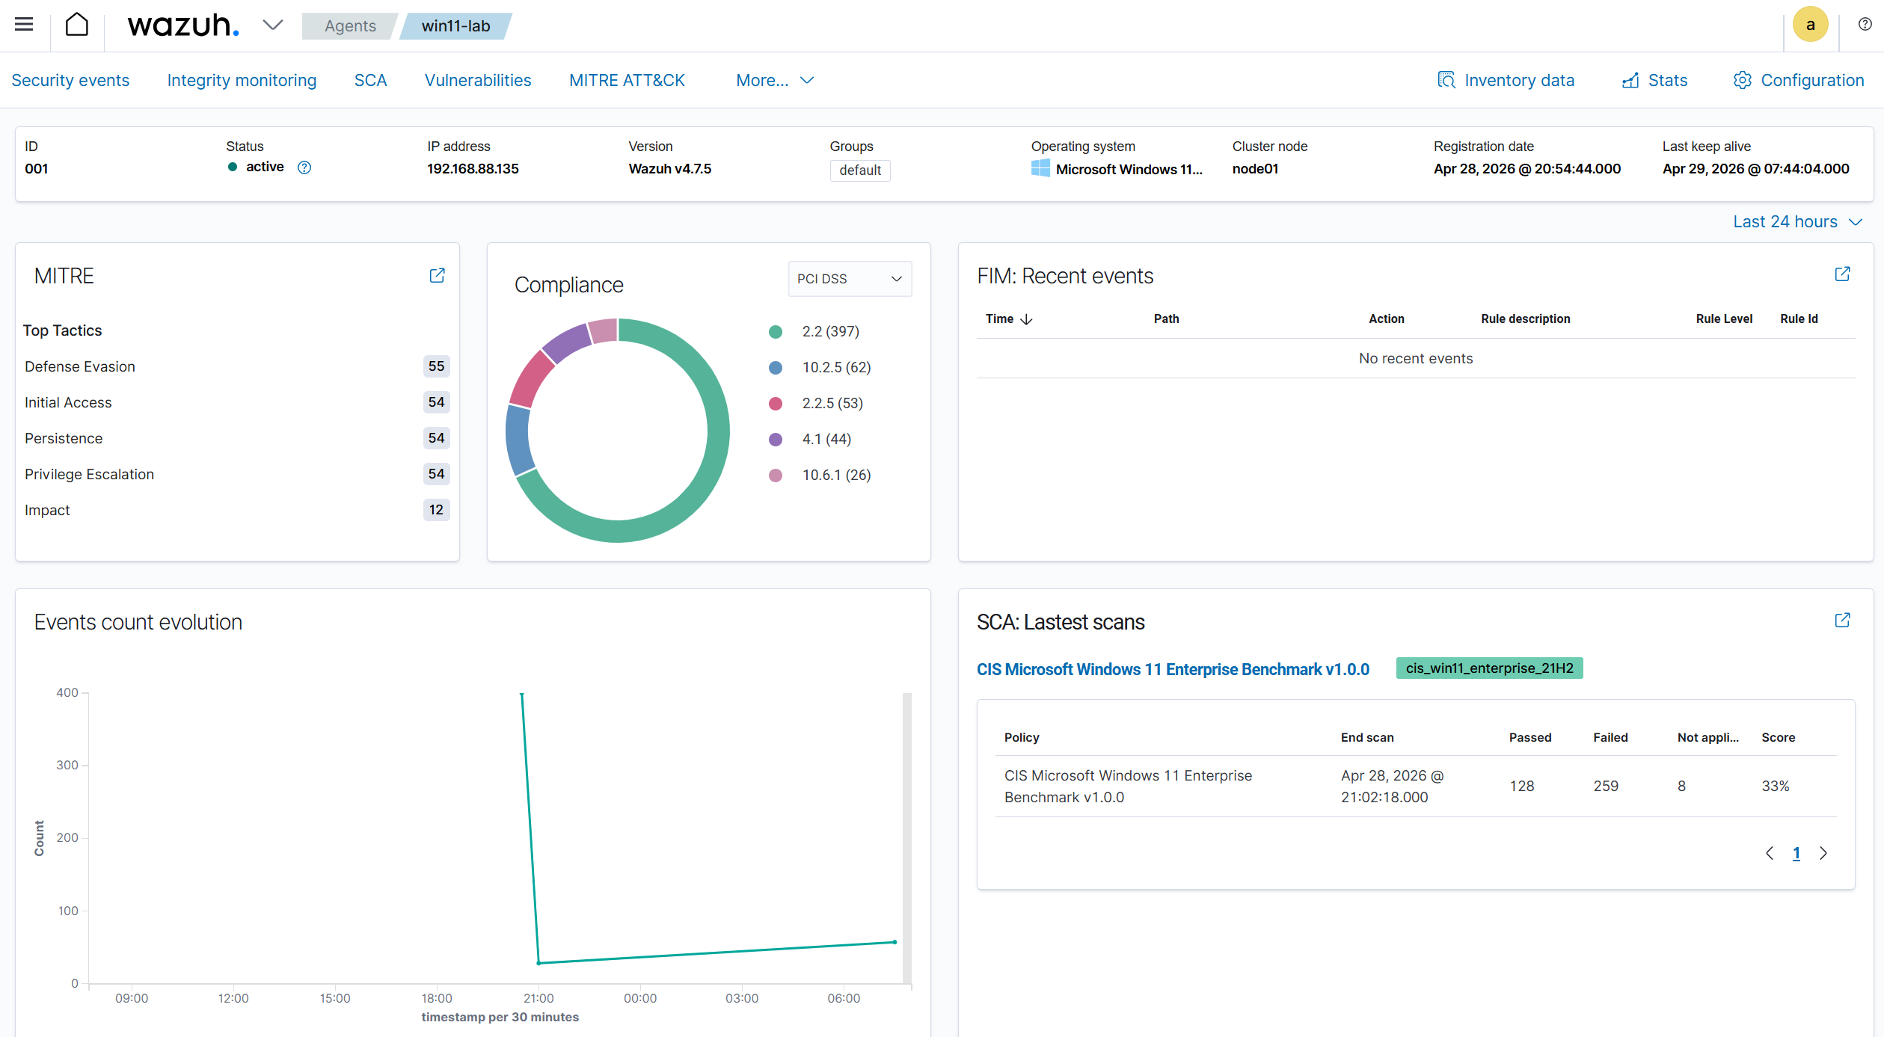The image size is (1884, 1037).
Task: Switch to Security events tab
Action: tap(70, 80)
